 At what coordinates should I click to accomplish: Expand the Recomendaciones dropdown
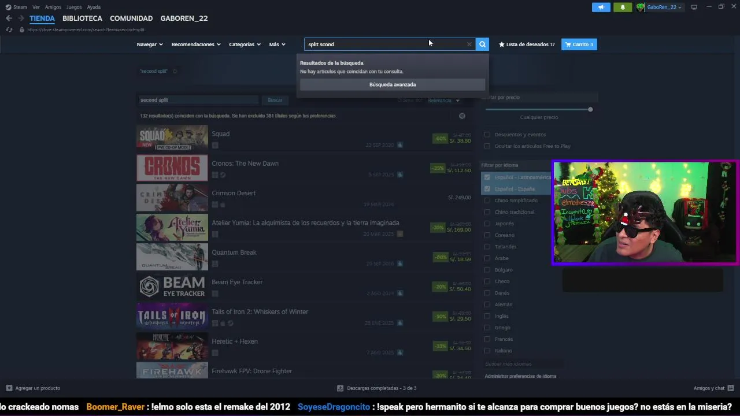tap(196, 44)
